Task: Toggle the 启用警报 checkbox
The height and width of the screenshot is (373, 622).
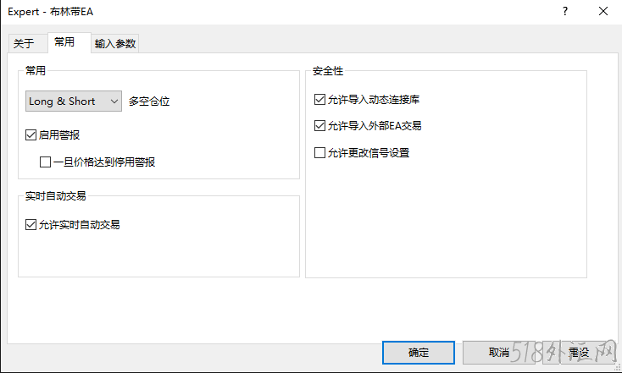Action: 31,135
